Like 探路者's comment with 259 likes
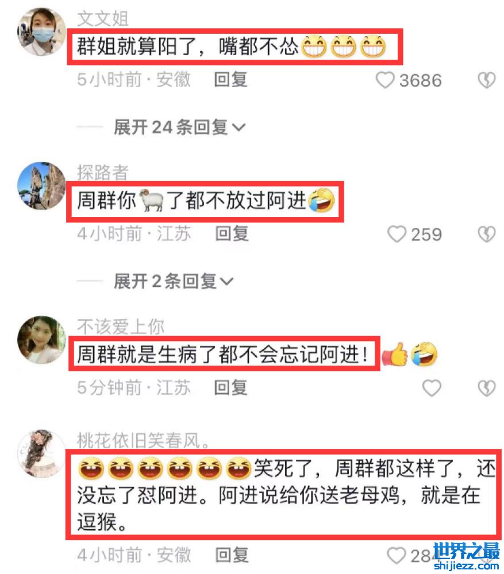The image size is (504, 574). (x=397, y=234)
